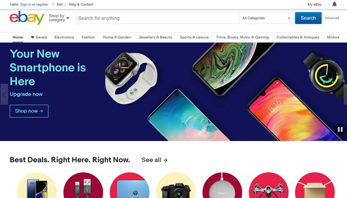
Task: Go to previous banner slide arrow
Action: coord(4,95)
